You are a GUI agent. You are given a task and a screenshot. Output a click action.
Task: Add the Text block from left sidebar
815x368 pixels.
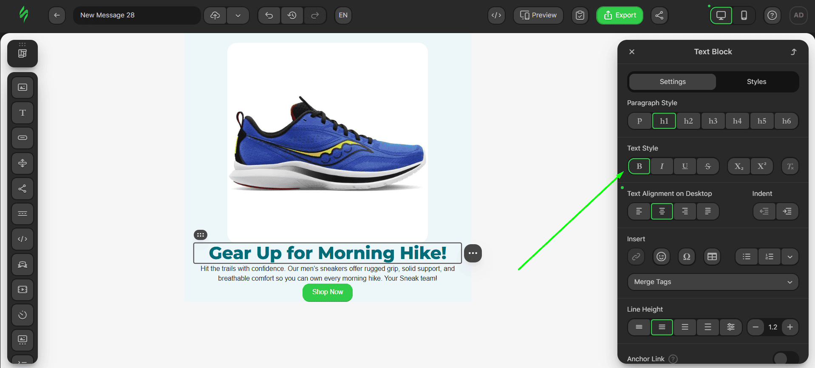coord(23,113)
